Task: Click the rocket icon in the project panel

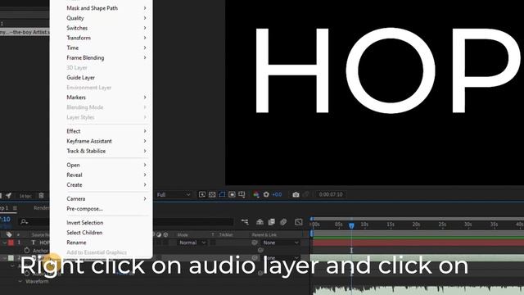Action: pyautogui.click(x=8, y=196)
